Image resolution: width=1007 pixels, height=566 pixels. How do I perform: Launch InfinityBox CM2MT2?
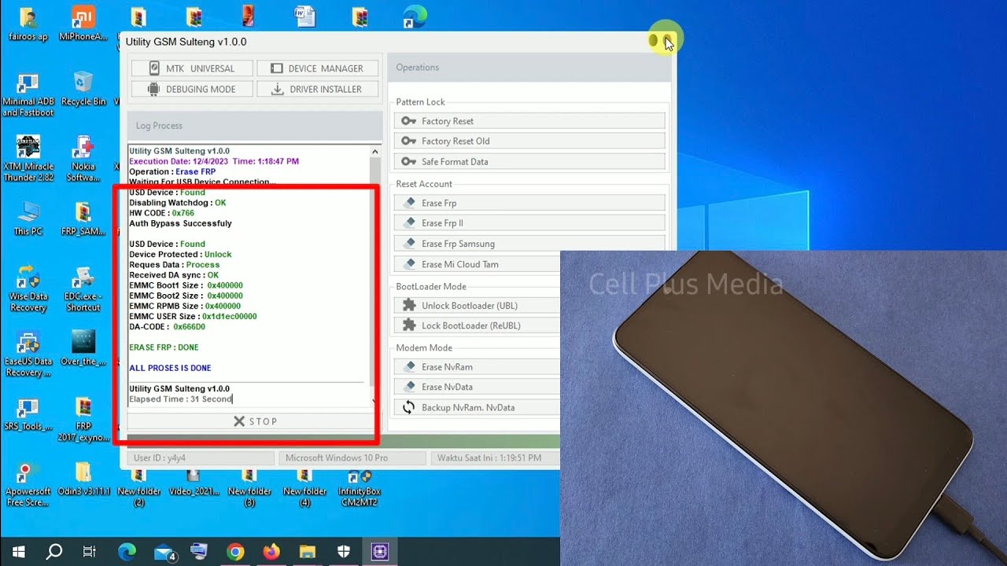(x=360, y=487)
